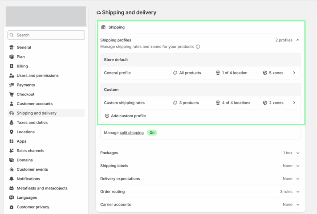Click the 3 rules text
The image size is (317, 214).
pos(286,192)
